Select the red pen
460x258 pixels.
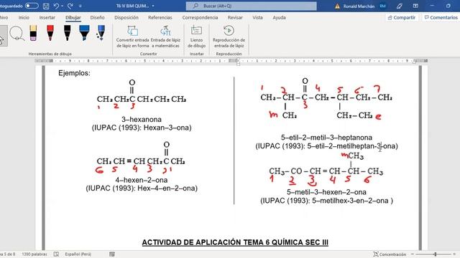pos(50,33)
